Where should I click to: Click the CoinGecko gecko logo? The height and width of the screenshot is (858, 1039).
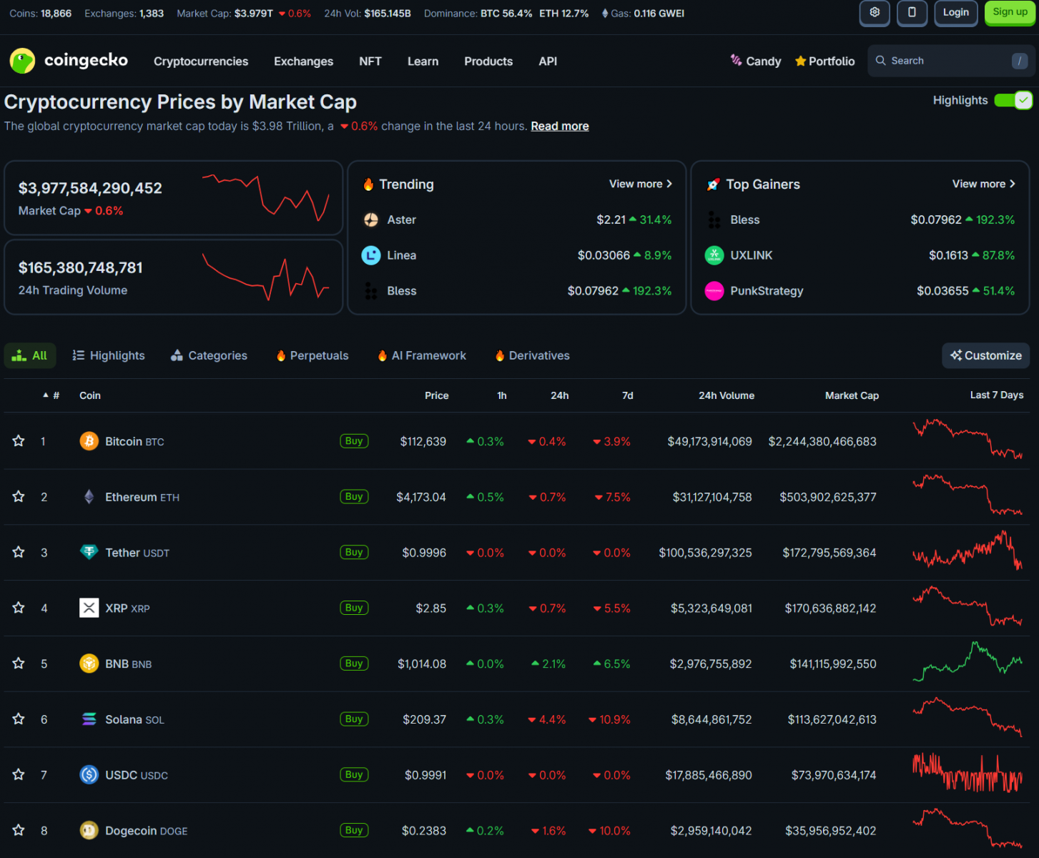tap(22, 61)
